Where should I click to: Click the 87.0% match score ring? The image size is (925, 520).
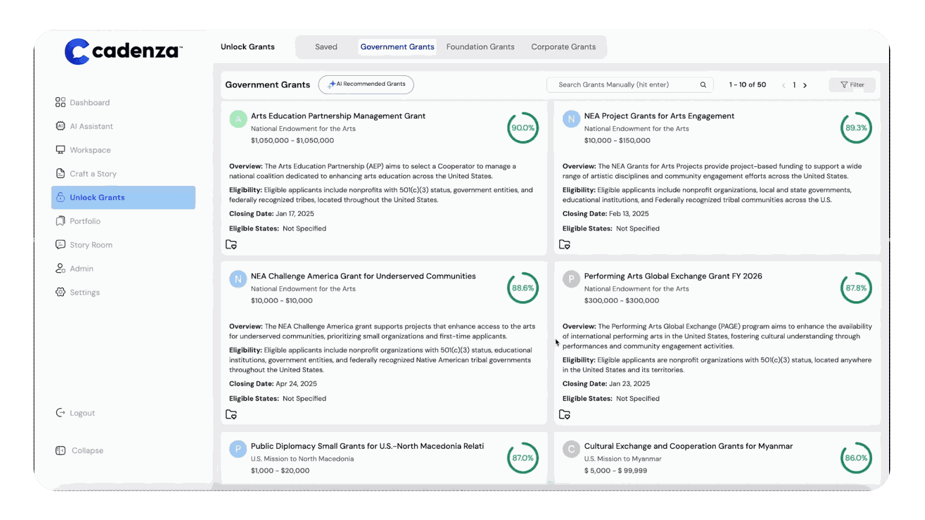pyautogui.click(x=523, y=458)
